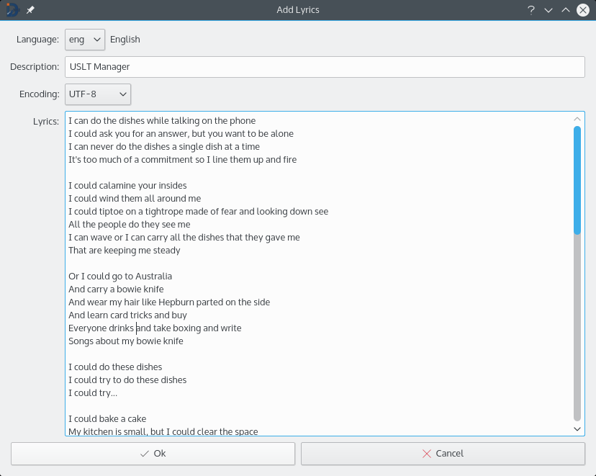Viewport: 596px width, 476px height.
Task: Open the Language dropdown showing eng
Action: coord(85,40)
